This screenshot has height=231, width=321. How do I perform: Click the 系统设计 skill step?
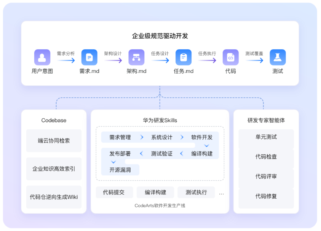(162, 137)
